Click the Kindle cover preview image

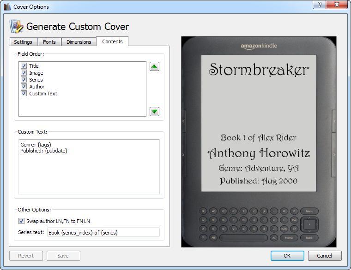[259, 142]
